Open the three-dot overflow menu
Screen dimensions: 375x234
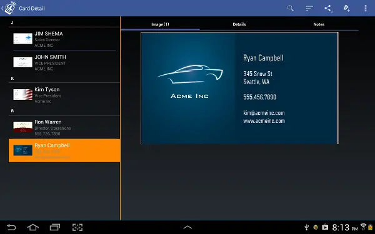pyautogui.click(x=366, y=8)
